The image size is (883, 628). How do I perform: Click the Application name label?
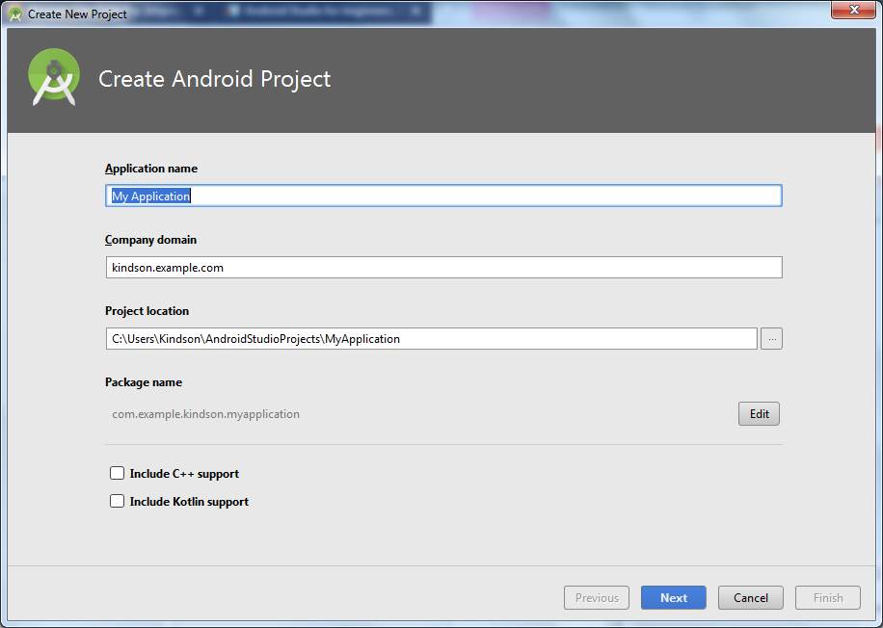click(151, 169)
